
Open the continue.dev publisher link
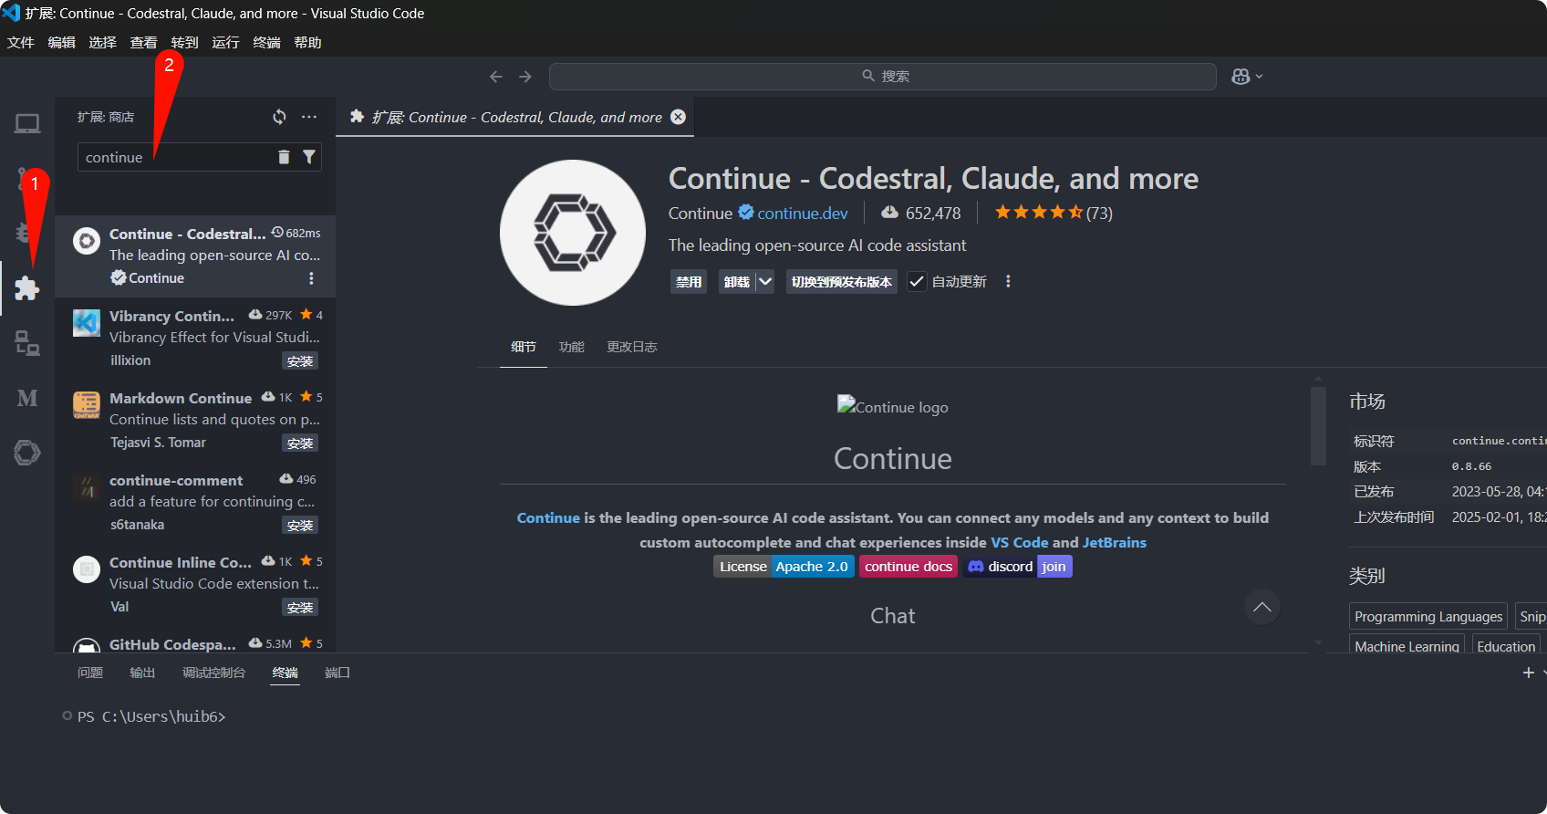pos(803,213)
